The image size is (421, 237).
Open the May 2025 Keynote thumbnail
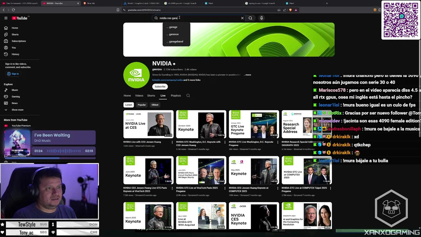click(254, 170)
